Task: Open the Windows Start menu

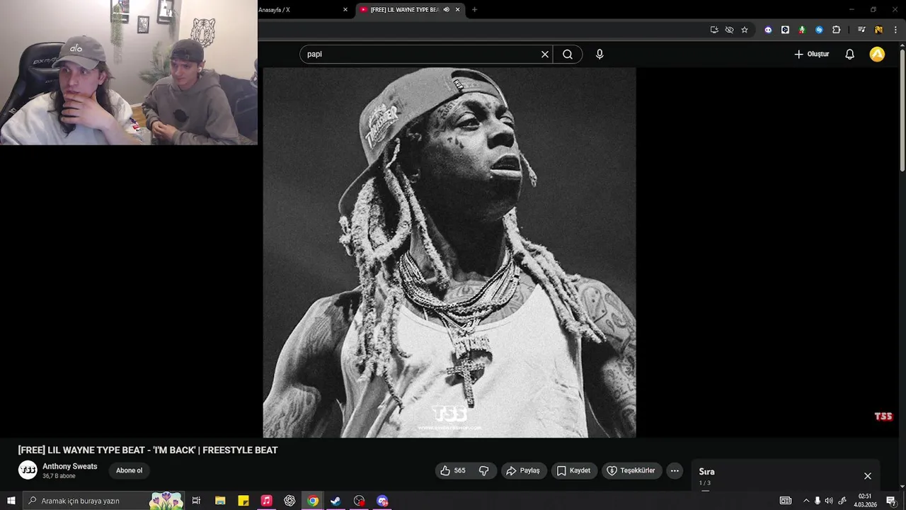Action: [x=11, y=501]
